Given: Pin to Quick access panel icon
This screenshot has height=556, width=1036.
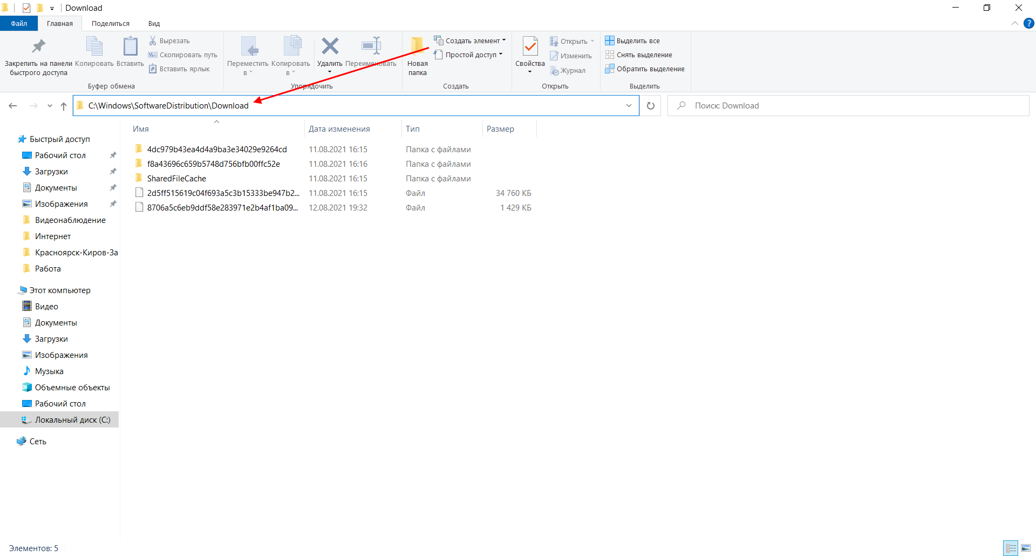Looking at the screenshot, I should click(38, 47).
